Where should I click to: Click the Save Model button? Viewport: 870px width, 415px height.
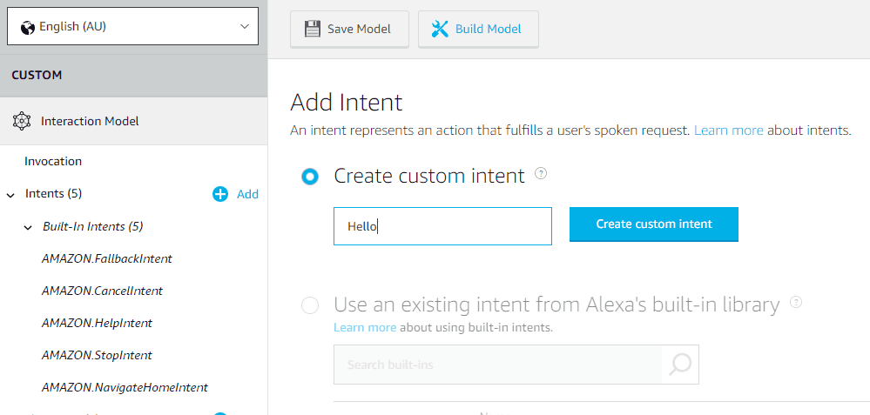(349, 29)
